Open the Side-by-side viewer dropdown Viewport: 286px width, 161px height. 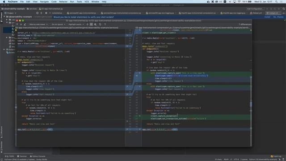(38, 24)
